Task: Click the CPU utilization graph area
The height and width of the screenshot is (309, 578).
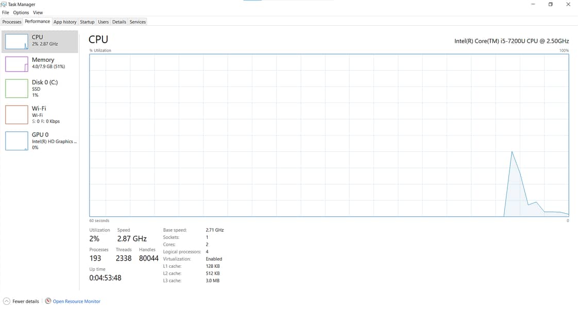Action: coord(329,135)
